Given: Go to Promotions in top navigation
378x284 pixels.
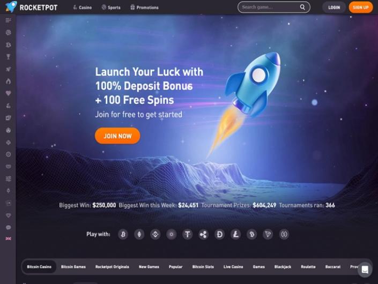Looking at the screenshot, I should [144, 8].
